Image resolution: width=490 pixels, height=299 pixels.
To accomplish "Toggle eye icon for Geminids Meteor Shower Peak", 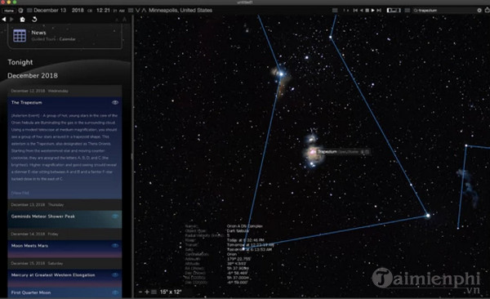I will 115,216.
